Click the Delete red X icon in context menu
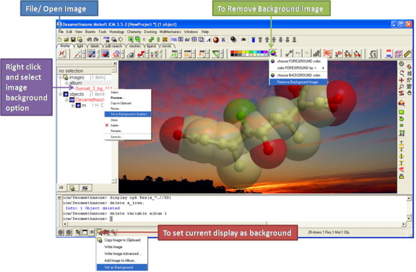Viewport: 416px width, 272px height. (107, 125)
